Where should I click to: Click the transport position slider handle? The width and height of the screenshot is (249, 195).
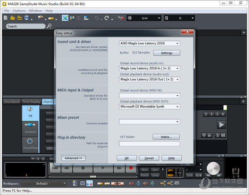click(x=93, y=177)
